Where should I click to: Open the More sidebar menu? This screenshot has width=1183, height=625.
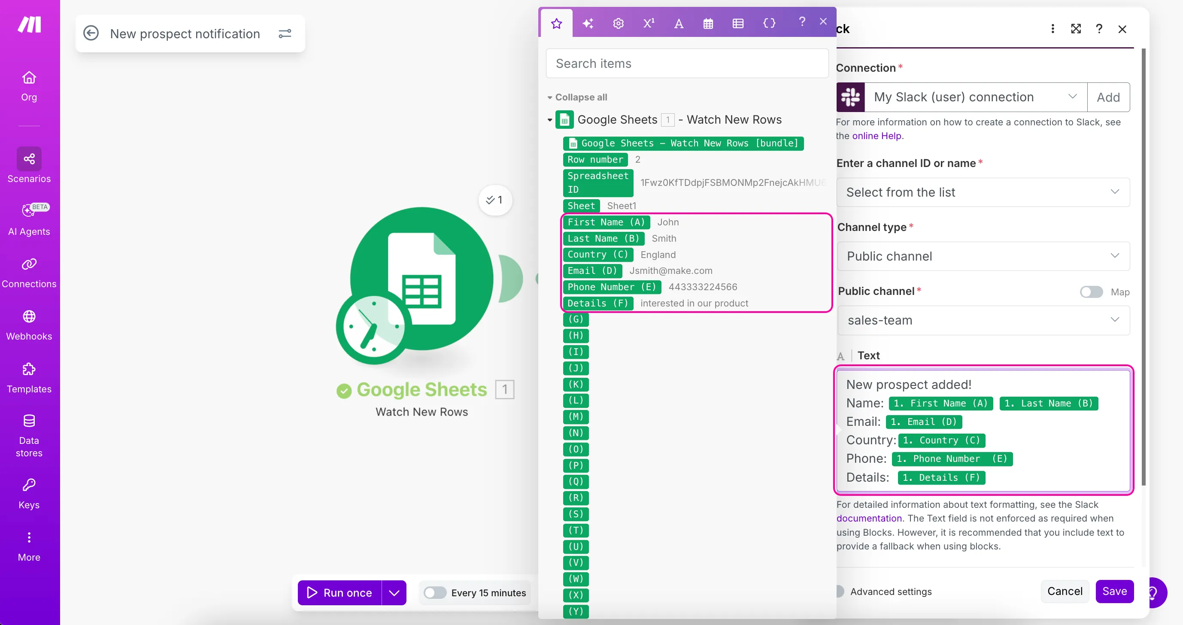(x=29, y=546)
